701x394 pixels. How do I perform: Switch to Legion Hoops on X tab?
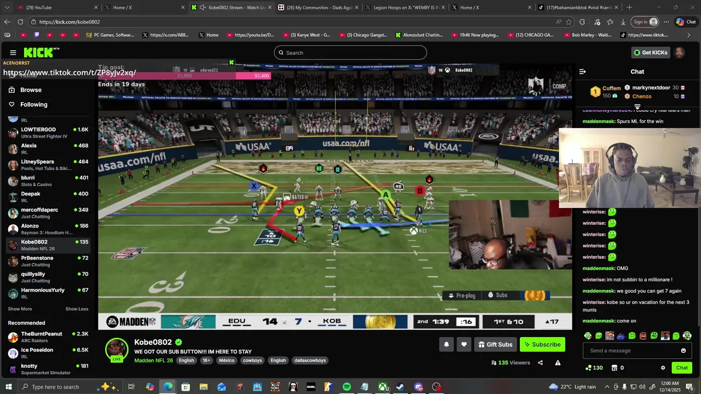[x=404, y=8]
